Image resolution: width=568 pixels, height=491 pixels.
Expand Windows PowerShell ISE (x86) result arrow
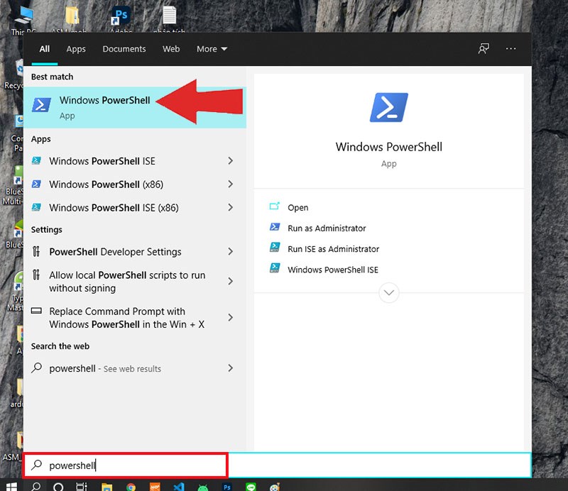click(230, 207)
